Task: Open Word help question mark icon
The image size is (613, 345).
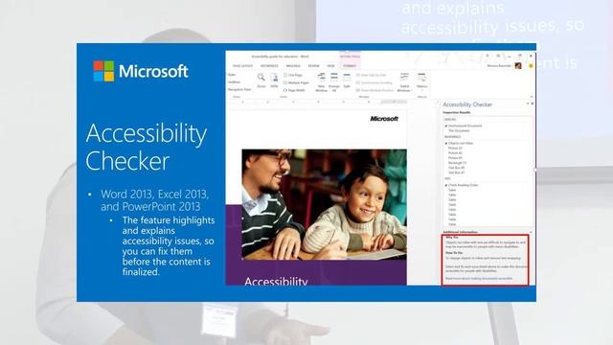Action: 488,56
